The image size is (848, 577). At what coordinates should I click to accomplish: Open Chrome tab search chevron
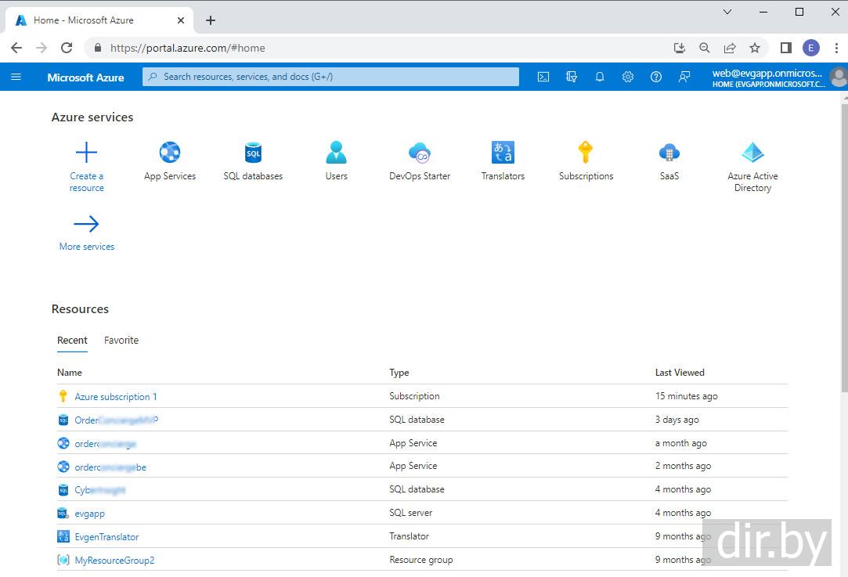coord(727,12)
